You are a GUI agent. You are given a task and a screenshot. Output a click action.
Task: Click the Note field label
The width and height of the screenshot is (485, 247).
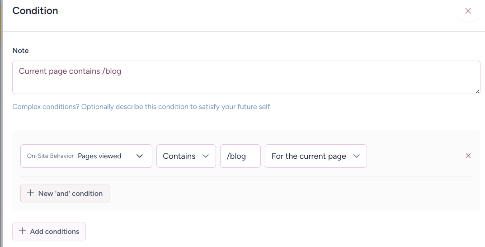pos(20,51)
